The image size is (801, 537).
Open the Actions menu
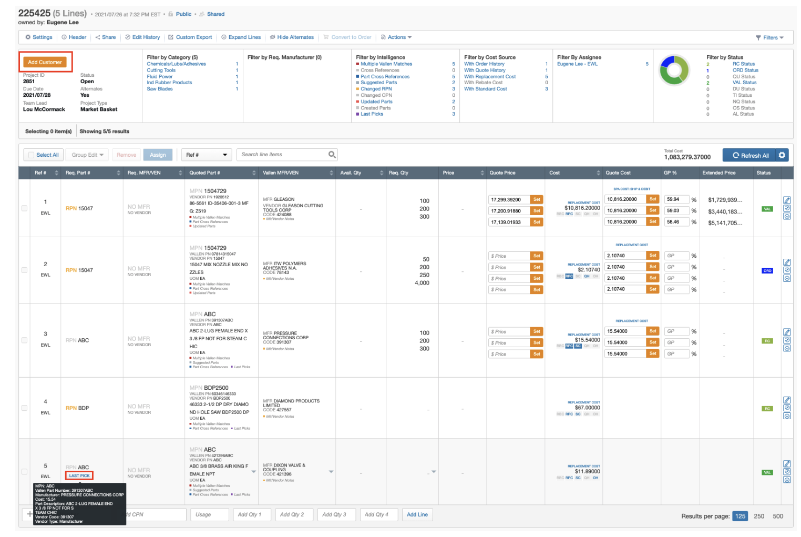click(x=396, y=37)
